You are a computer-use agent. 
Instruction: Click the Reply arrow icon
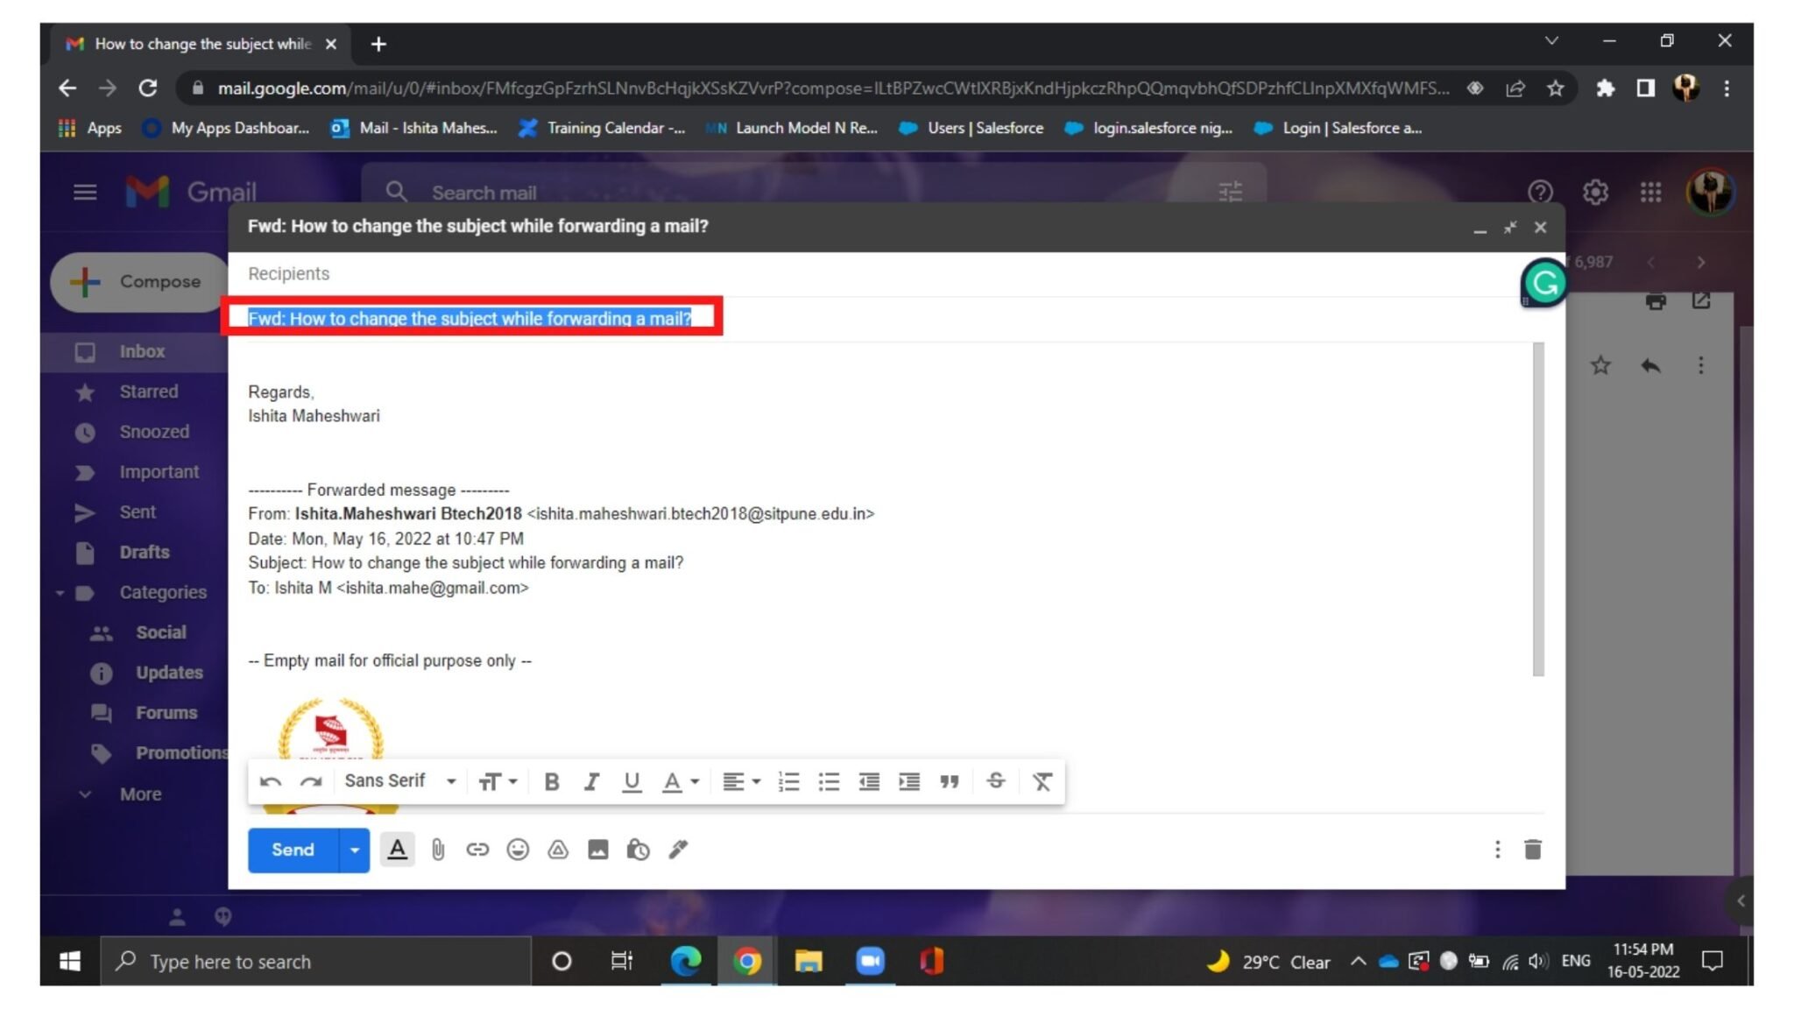pos(1650,365)
